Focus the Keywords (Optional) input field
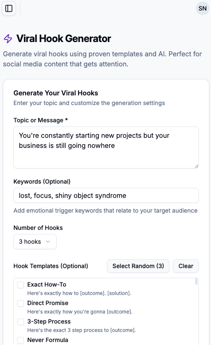This screenshot has height=345, width=211. click(106, 195)
